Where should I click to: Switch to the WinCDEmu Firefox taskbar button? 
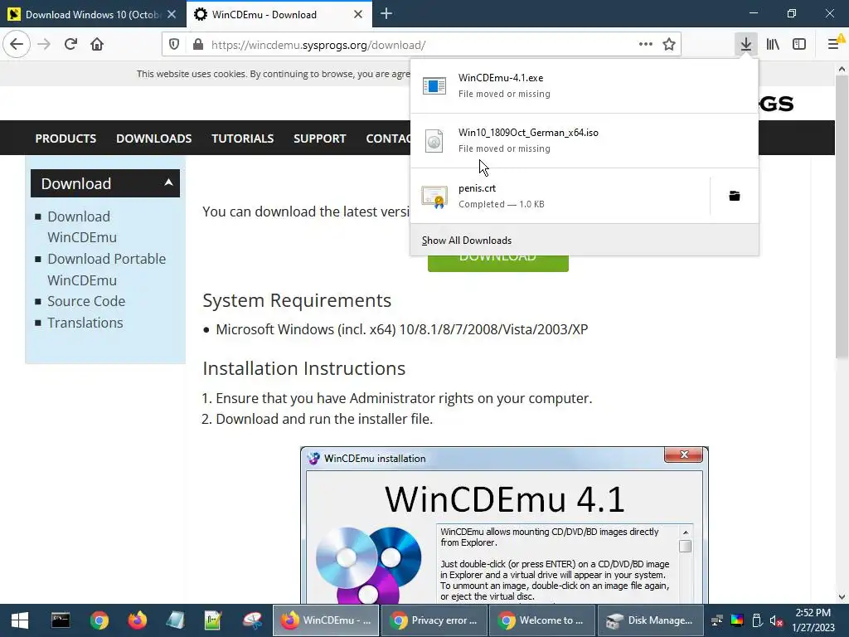tap(325, 620)
